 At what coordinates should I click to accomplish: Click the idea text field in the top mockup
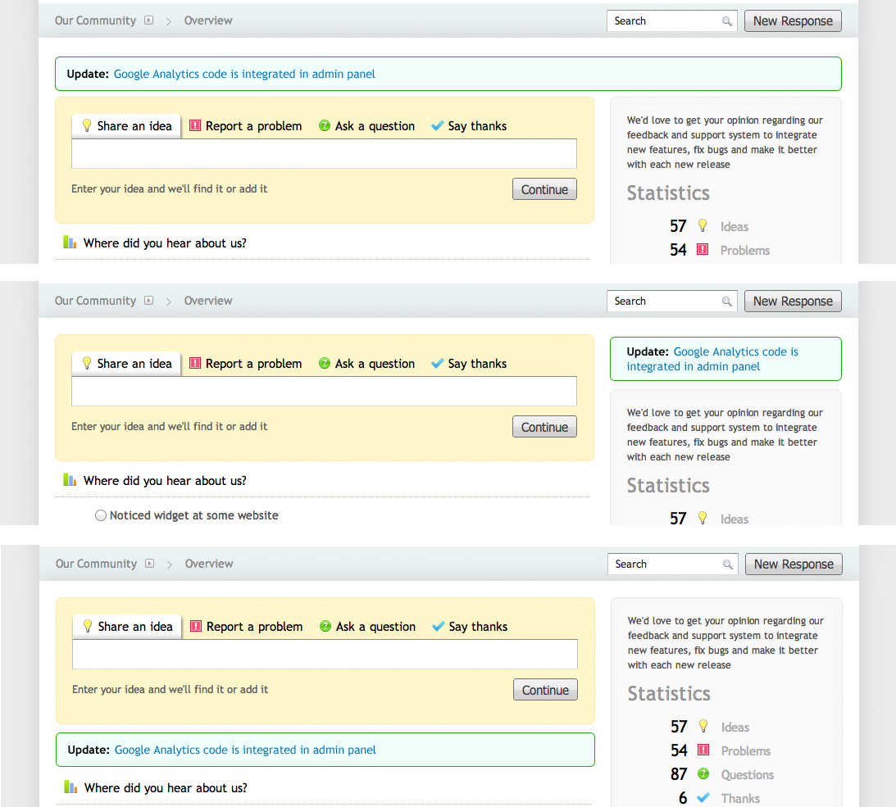tap(324, 154)
